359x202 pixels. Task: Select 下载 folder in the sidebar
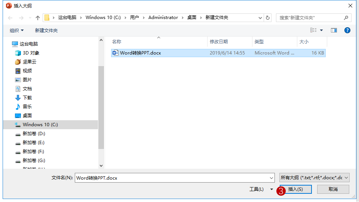[27, 98]
